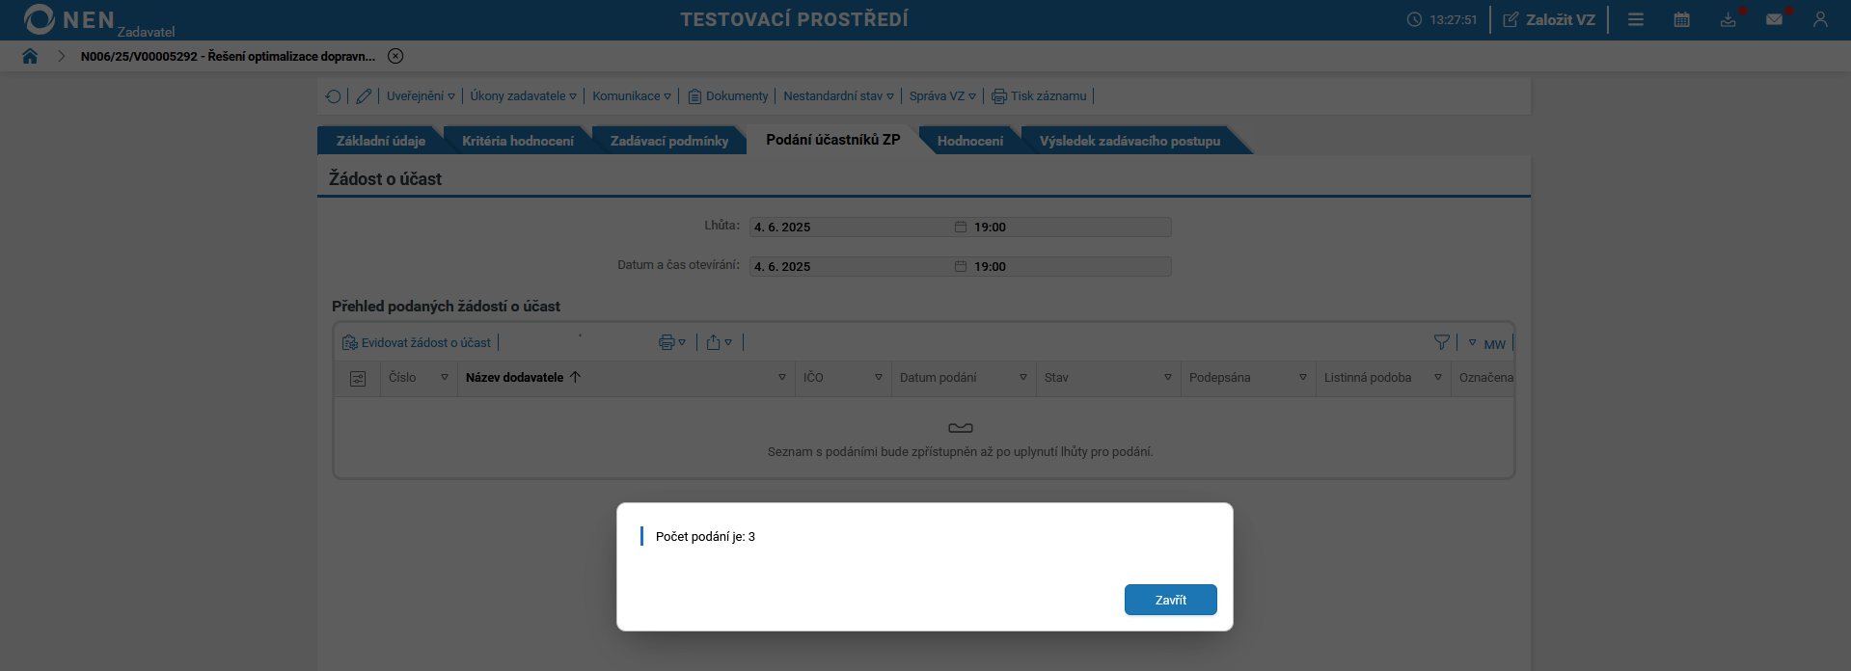Switch to the Hodnocení tab
The image size is (1851, 671).
(x=970, y=140)
